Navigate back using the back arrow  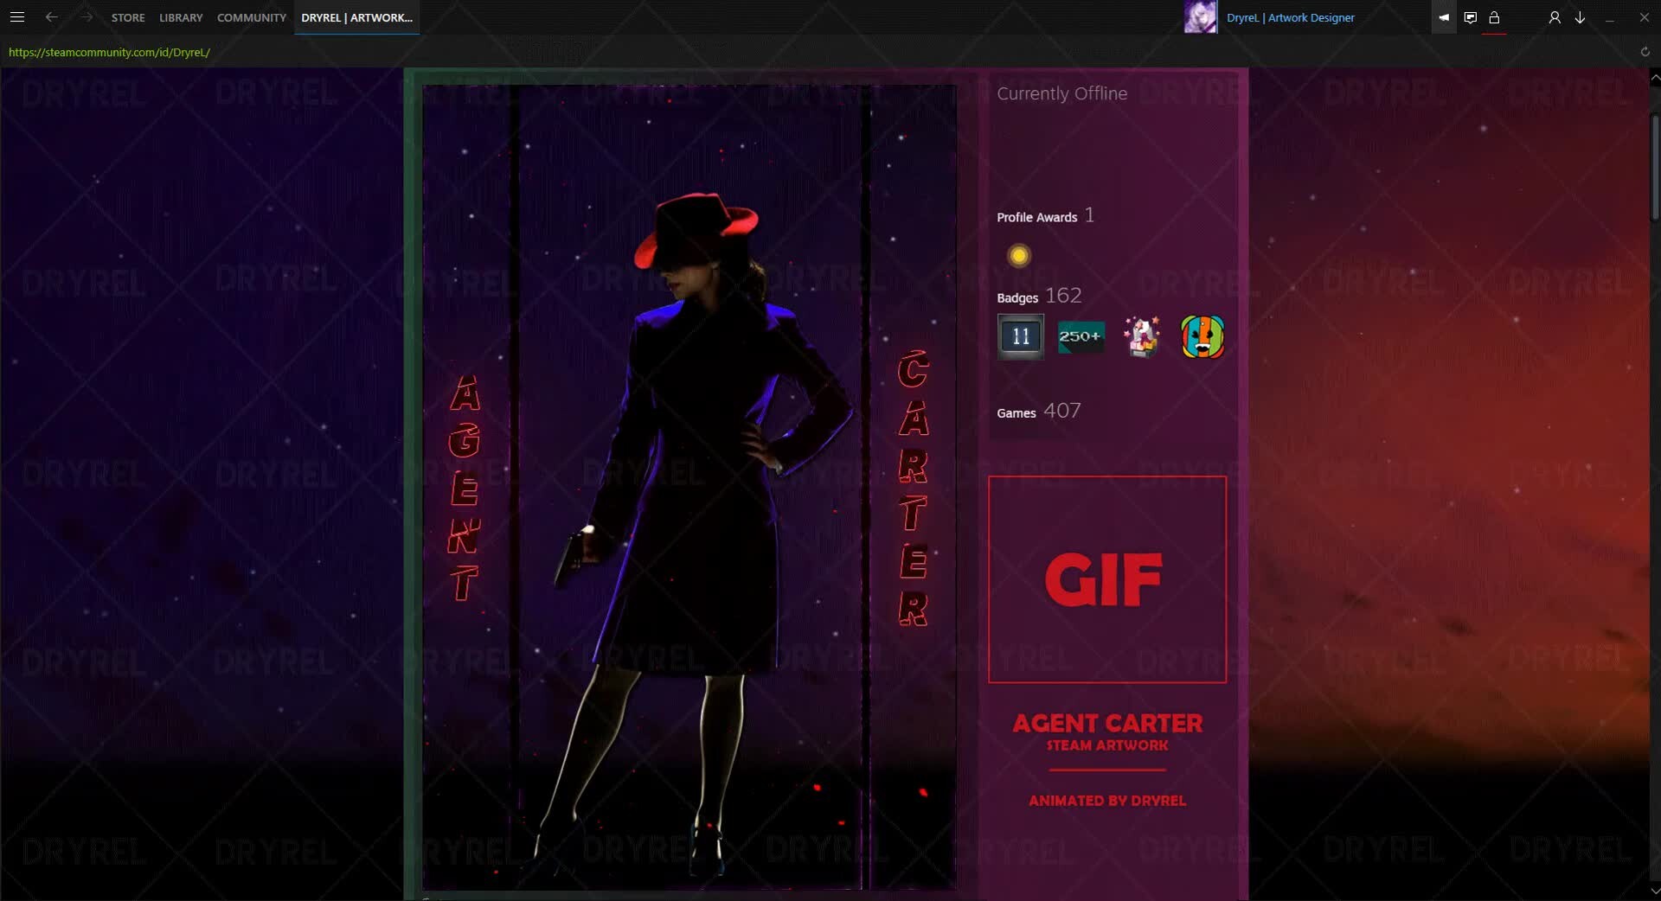53,17
